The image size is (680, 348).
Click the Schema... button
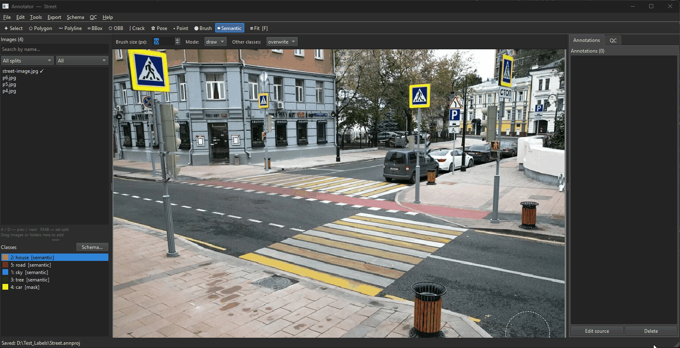(92, 247)
